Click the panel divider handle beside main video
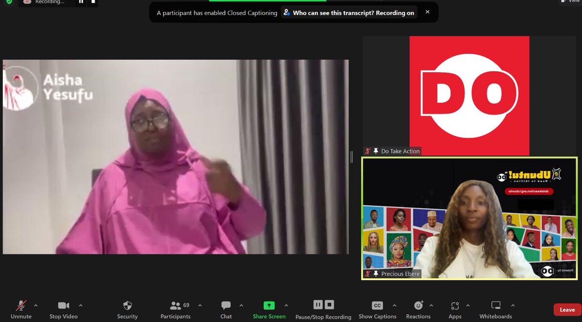 click(352, 157)
